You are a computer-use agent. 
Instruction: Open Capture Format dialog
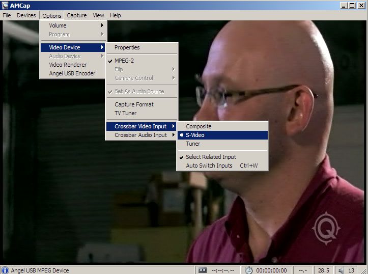(x=142, y=104)
